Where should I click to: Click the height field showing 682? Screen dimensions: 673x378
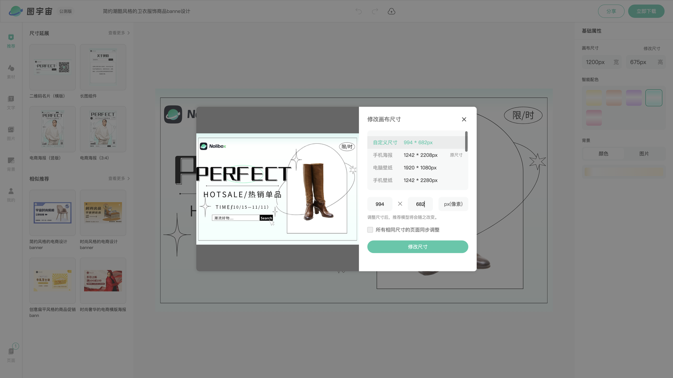(420, 204)
